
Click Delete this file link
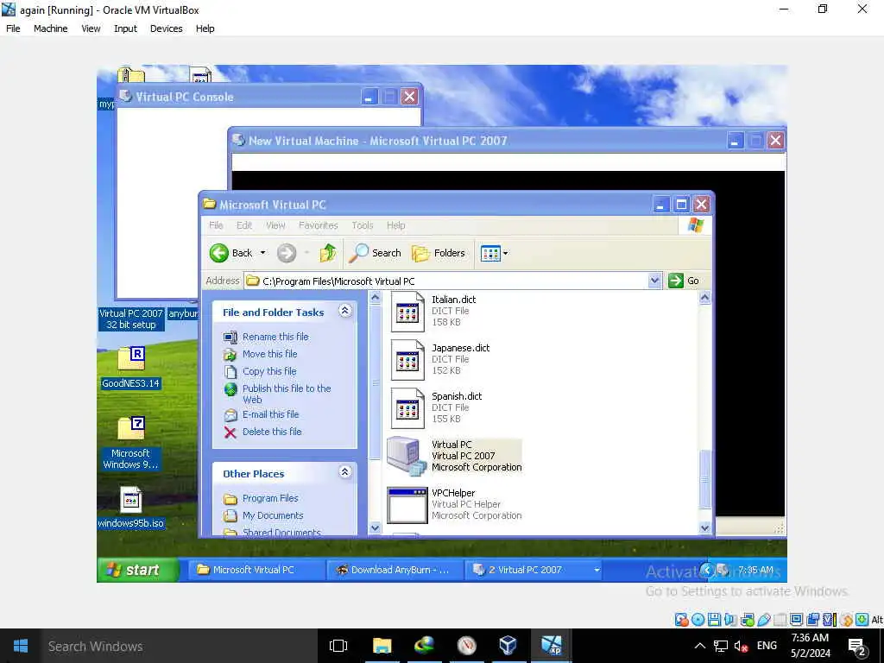272,432
